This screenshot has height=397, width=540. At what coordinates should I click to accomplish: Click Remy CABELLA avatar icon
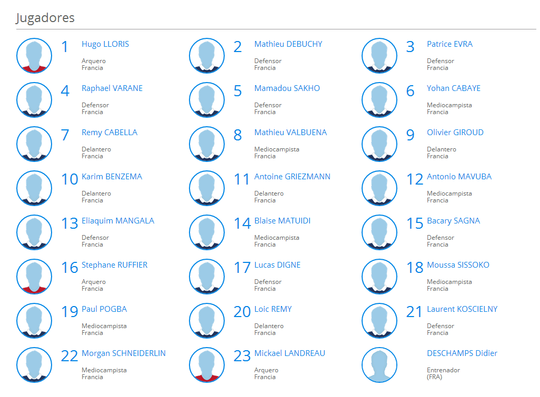tap(34, 144)
